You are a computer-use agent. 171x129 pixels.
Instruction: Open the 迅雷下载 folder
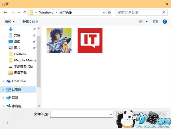(x=20, y=73)
